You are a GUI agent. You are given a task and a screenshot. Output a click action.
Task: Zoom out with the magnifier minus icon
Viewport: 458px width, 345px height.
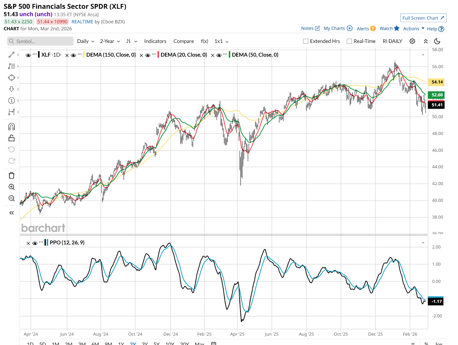tap(11, 198)
